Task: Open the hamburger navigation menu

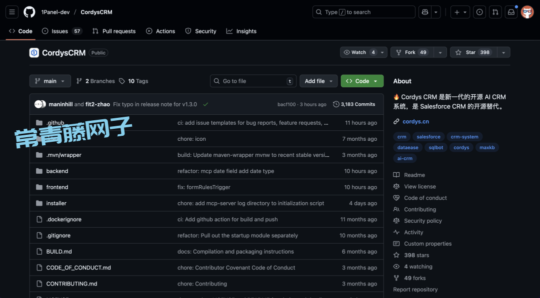Action: point(11,11)
